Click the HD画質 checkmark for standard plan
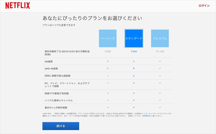The image size is (216, 134). [134, 61]
